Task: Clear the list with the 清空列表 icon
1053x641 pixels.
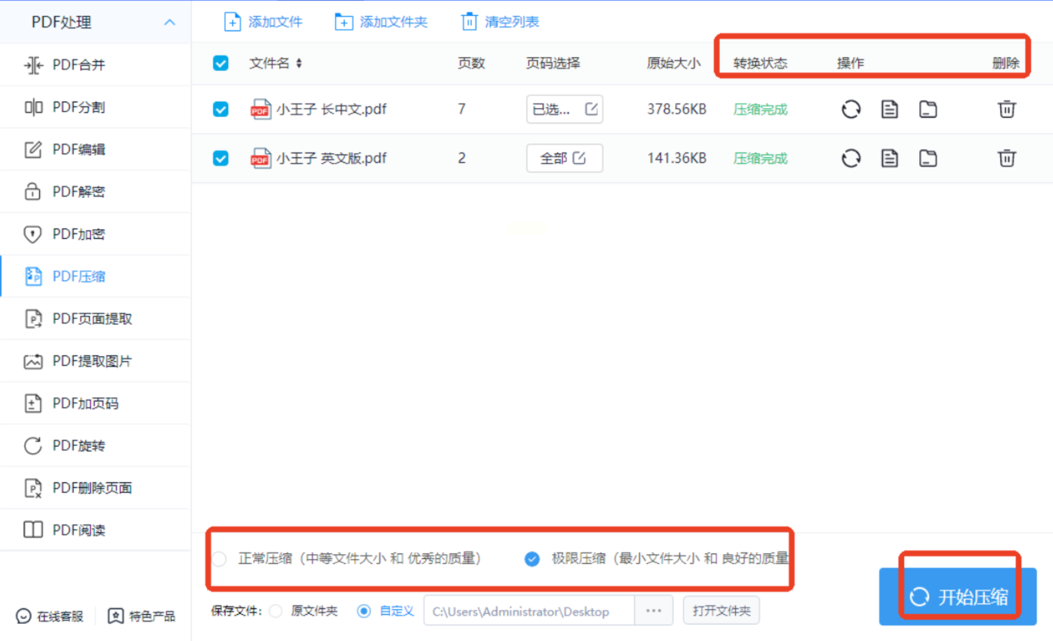Action: pos(469,22)
